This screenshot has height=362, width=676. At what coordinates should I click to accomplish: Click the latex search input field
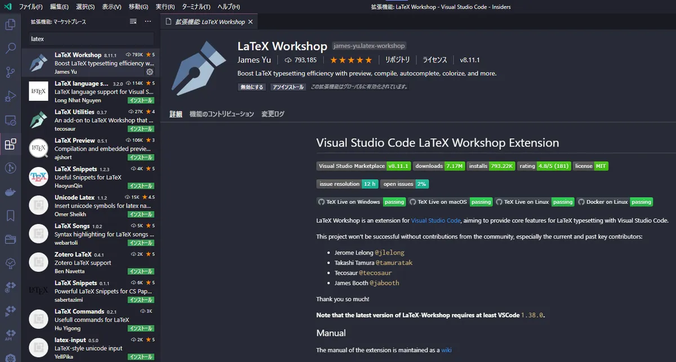90,38
